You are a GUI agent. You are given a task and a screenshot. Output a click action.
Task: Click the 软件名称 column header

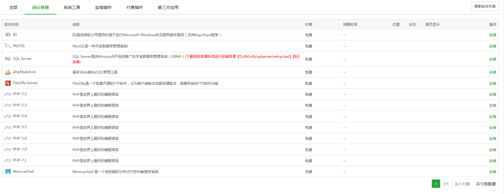coord(12,25)
